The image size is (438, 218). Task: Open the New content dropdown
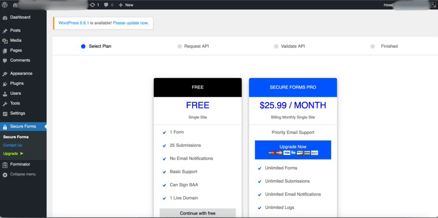(126, 5)
